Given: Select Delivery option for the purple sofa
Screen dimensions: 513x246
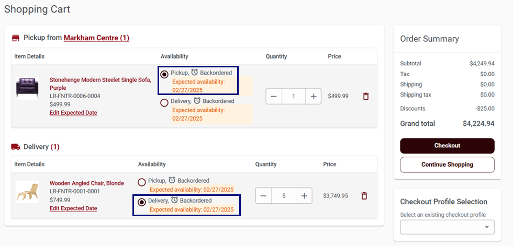Looking at the screenshot, I should (x=164, y=103).
